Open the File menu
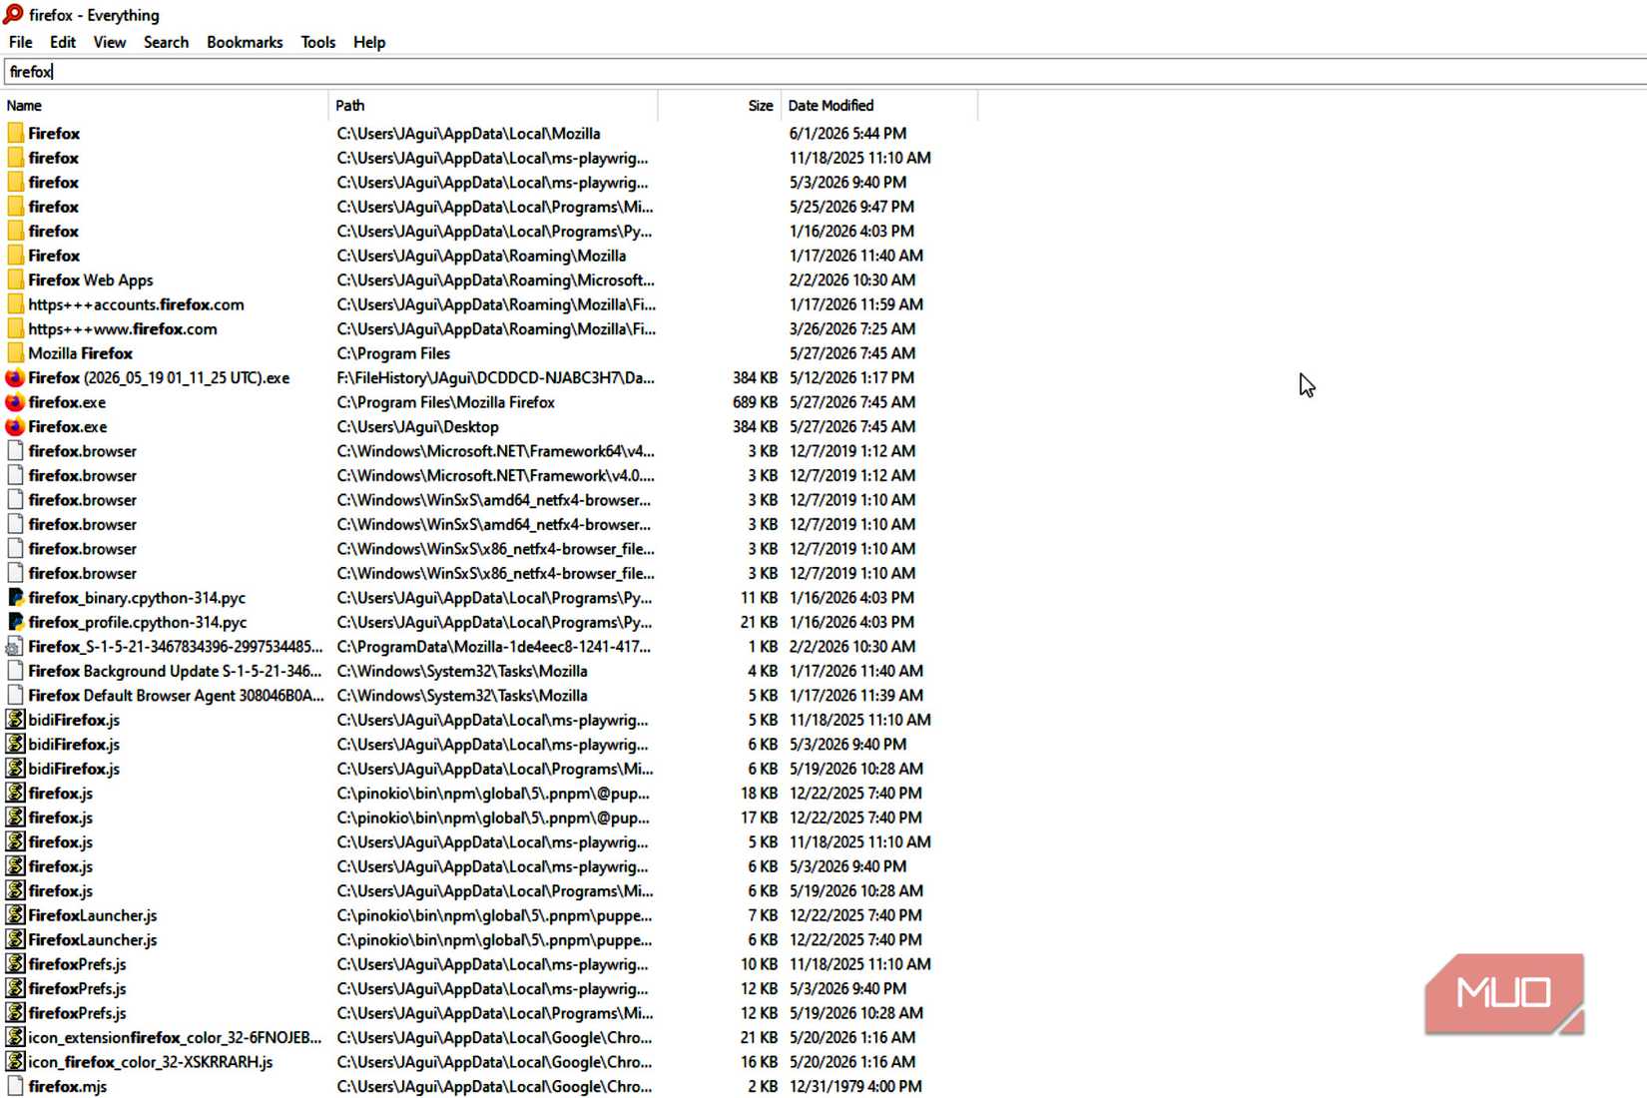Viewport: 1647px width, 1098px height. [20, 42]
